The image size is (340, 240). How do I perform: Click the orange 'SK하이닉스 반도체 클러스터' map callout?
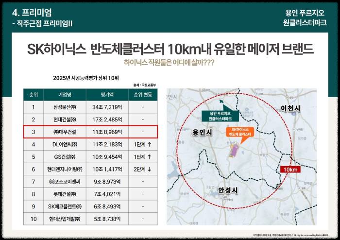click(240, 132)
